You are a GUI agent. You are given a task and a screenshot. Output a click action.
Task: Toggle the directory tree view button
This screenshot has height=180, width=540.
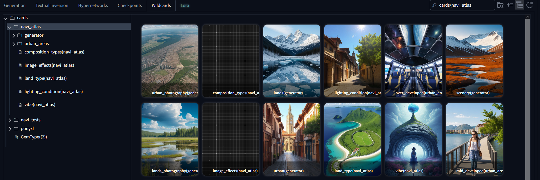pos(520,5)
